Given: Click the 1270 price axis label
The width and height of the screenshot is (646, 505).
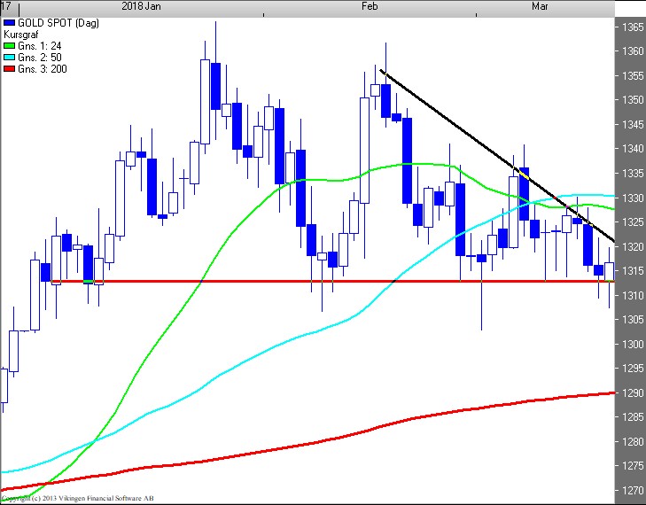Looking at the screenshot, I should coord(632,490).
